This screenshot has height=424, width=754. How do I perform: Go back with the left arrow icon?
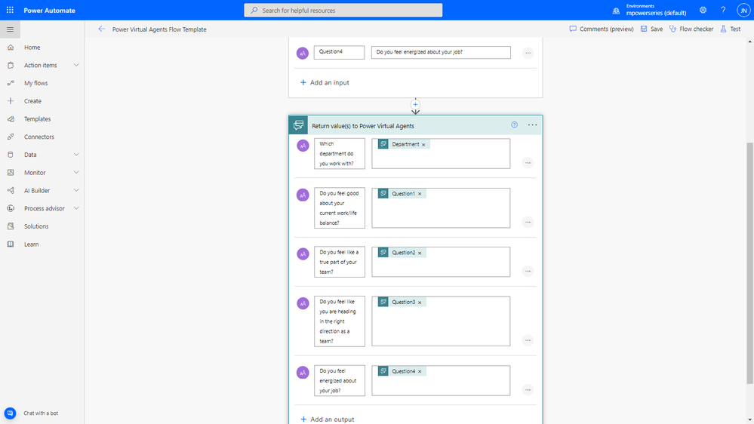(101, 29)
